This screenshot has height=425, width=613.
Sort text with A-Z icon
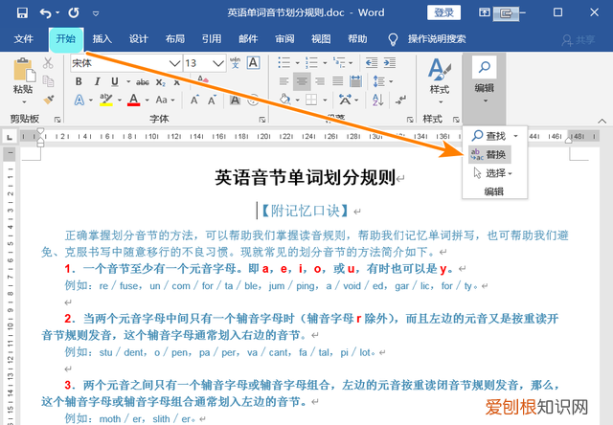point(378,100)
